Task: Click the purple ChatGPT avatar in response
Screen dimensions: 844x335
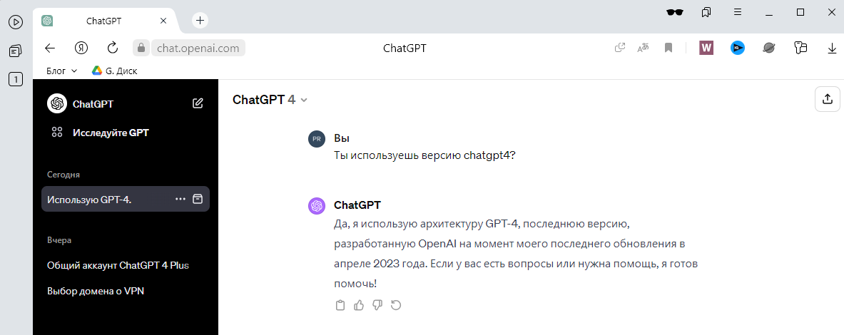Action: point(317,206)
